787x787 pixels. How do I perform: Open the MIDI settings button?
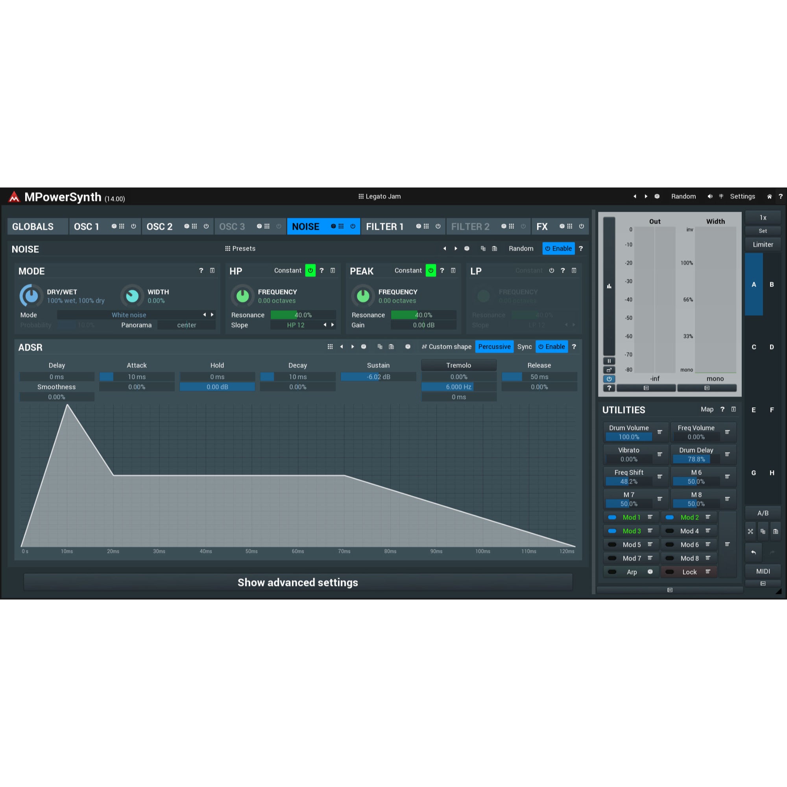point(763,571)
